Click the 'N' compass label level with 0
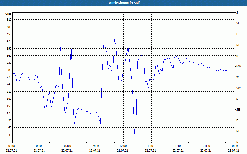This screenshot has height=154, width=247. 237,142
